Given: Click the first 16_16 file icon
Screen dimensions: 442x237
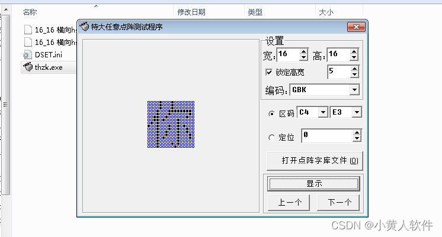Looking at the screenshot, I should click(28, 30).
